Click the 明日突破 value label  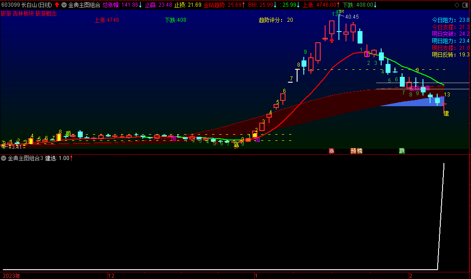click(x=451, y=34)
